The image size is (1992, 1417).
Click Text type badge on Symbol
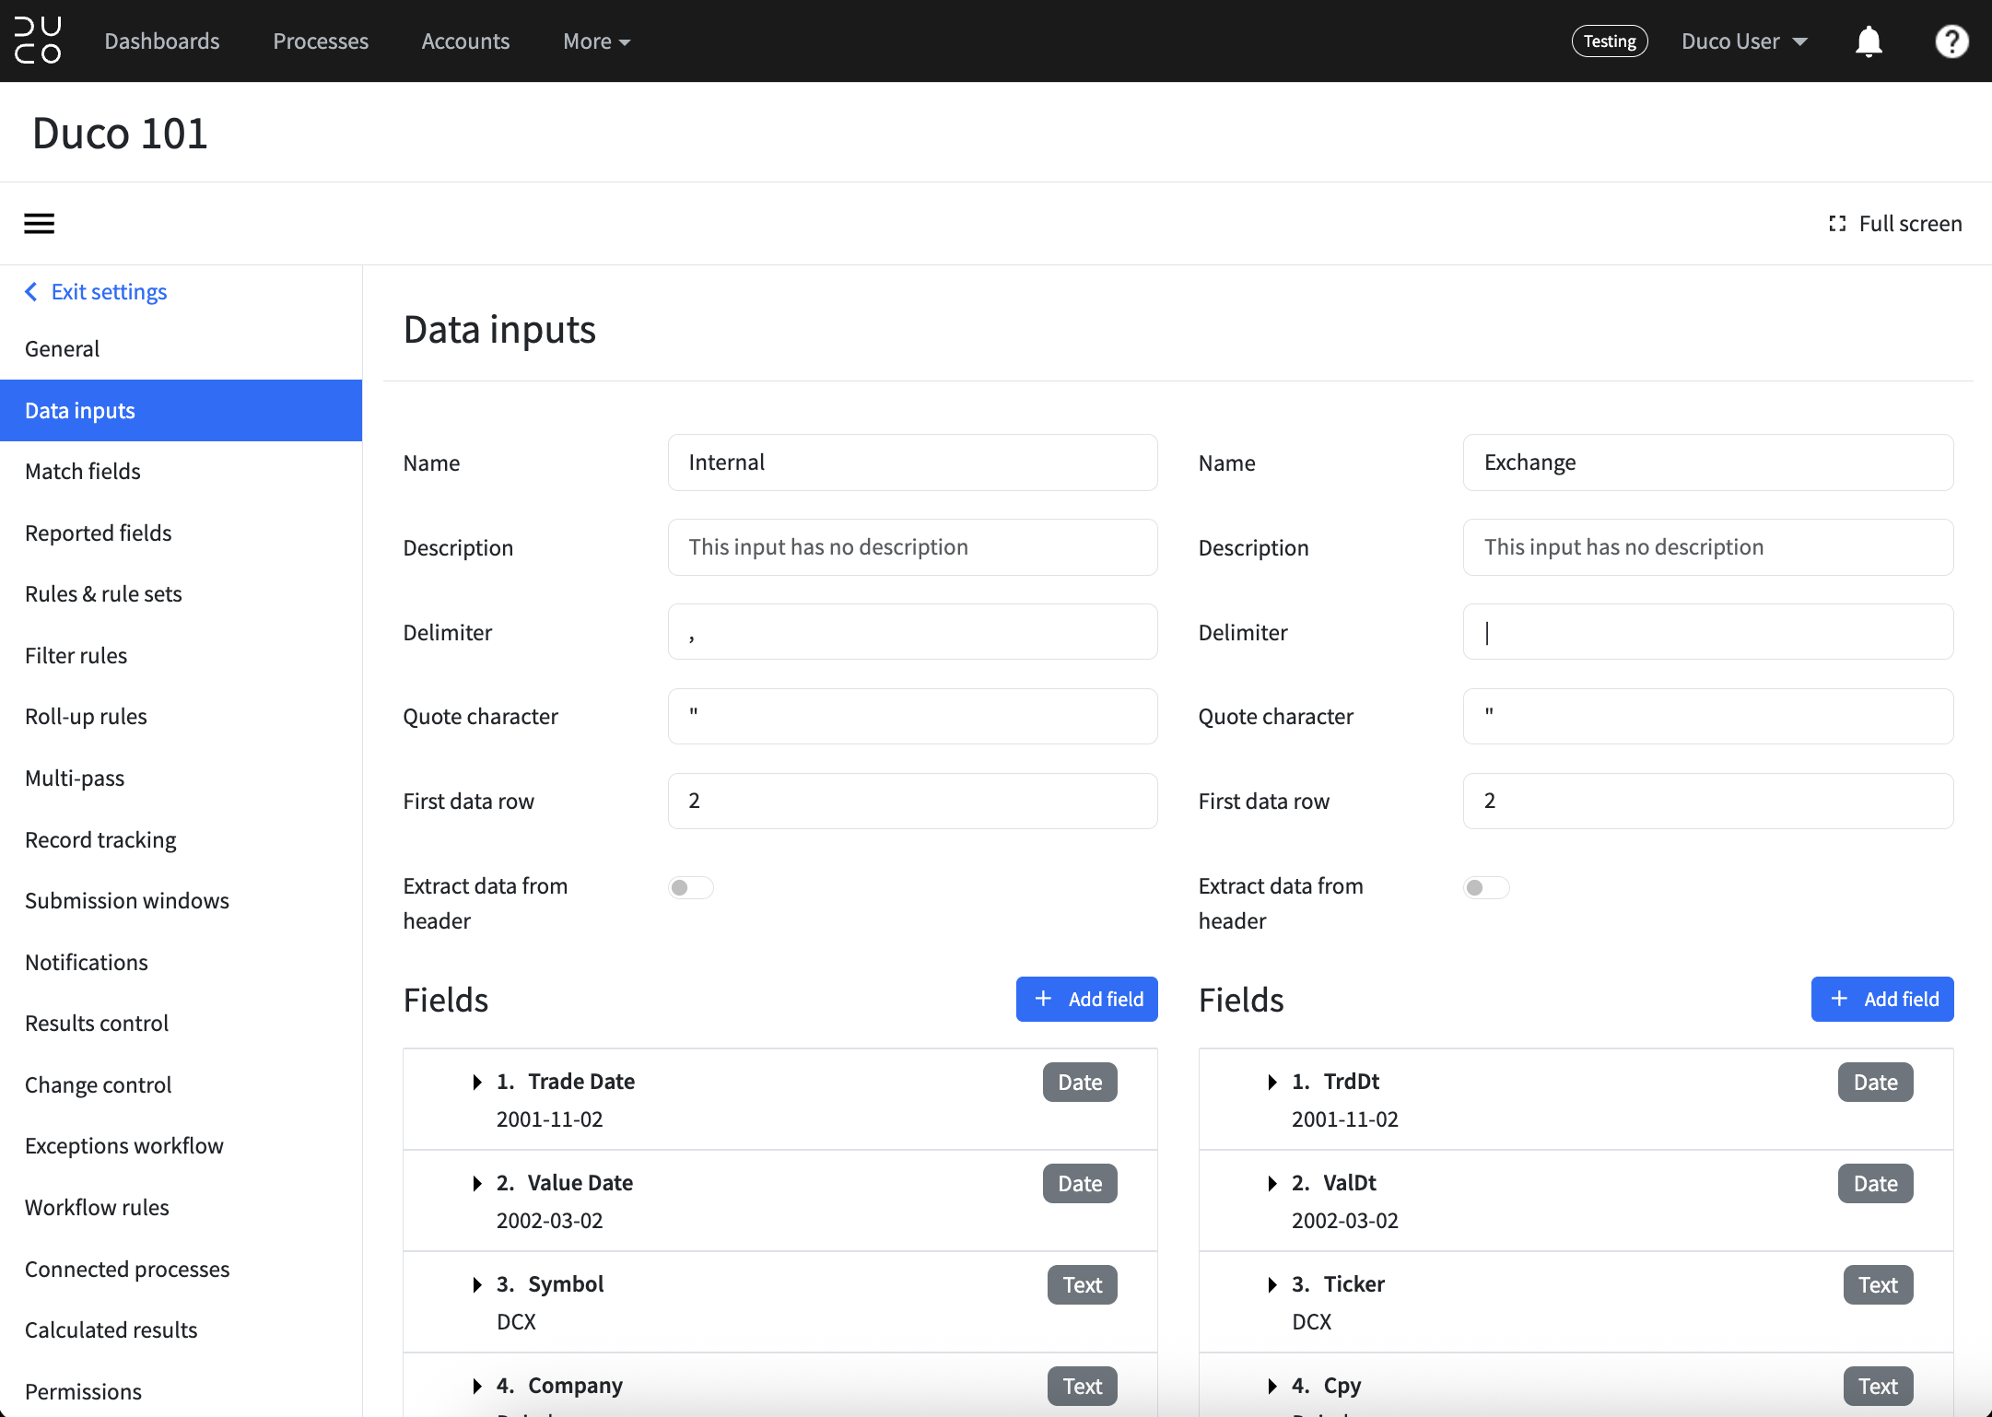point(1082,1285)
